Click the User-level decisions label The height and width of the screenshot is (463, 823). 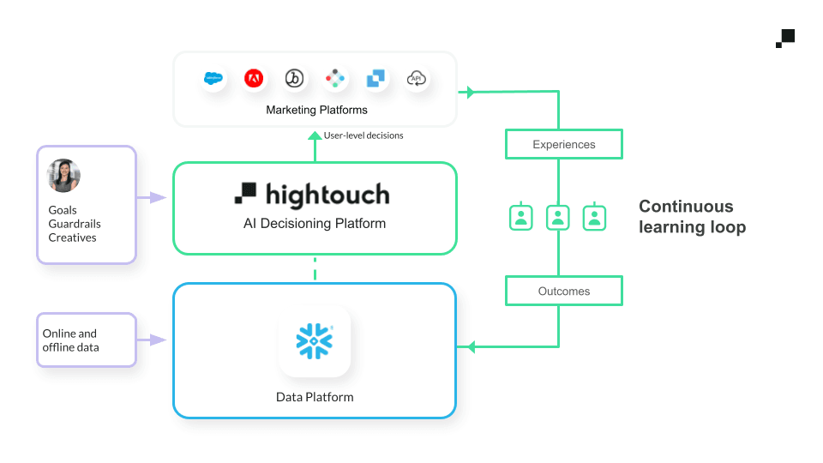(x=363, y=135)
